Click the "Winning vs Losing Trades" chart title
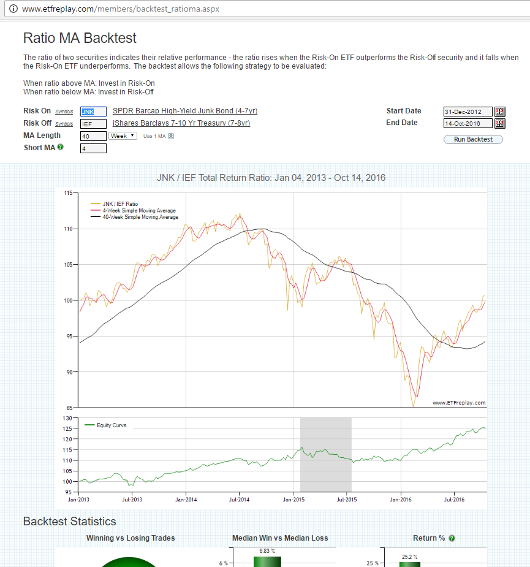The width and height of the screenshot is (530, 567). [x=131, y=538]
